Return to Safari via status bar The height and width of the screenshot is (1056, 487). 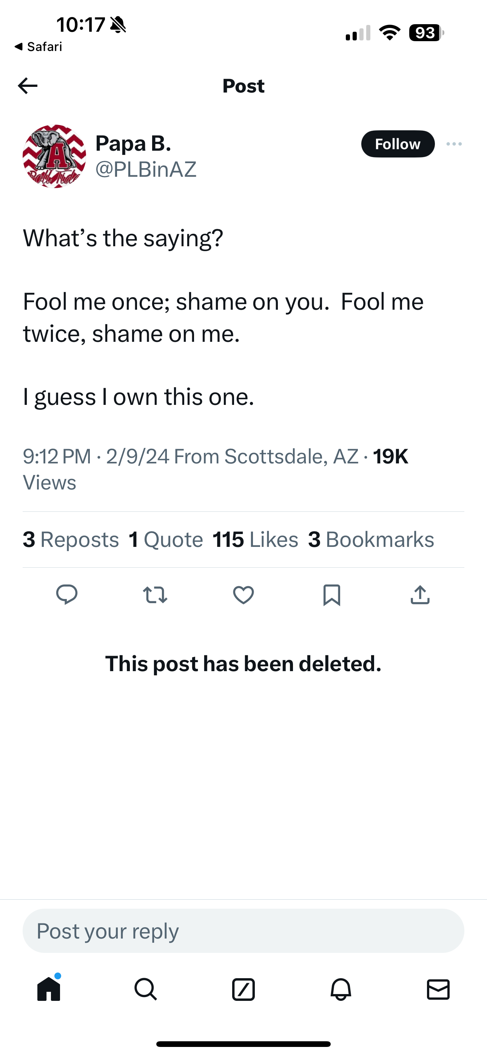pos(38,47)
